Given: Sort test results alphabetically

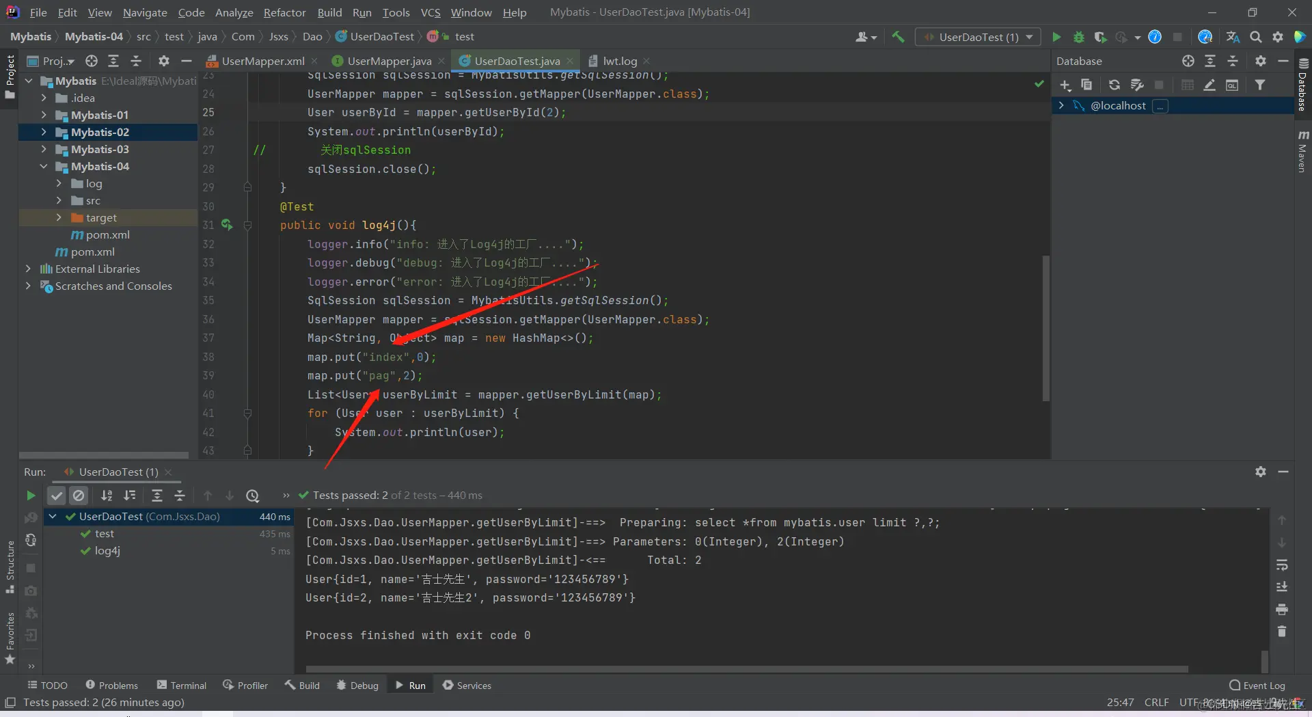Looking at the screenshot, I should pyautogui.click(x=107, y=496).
